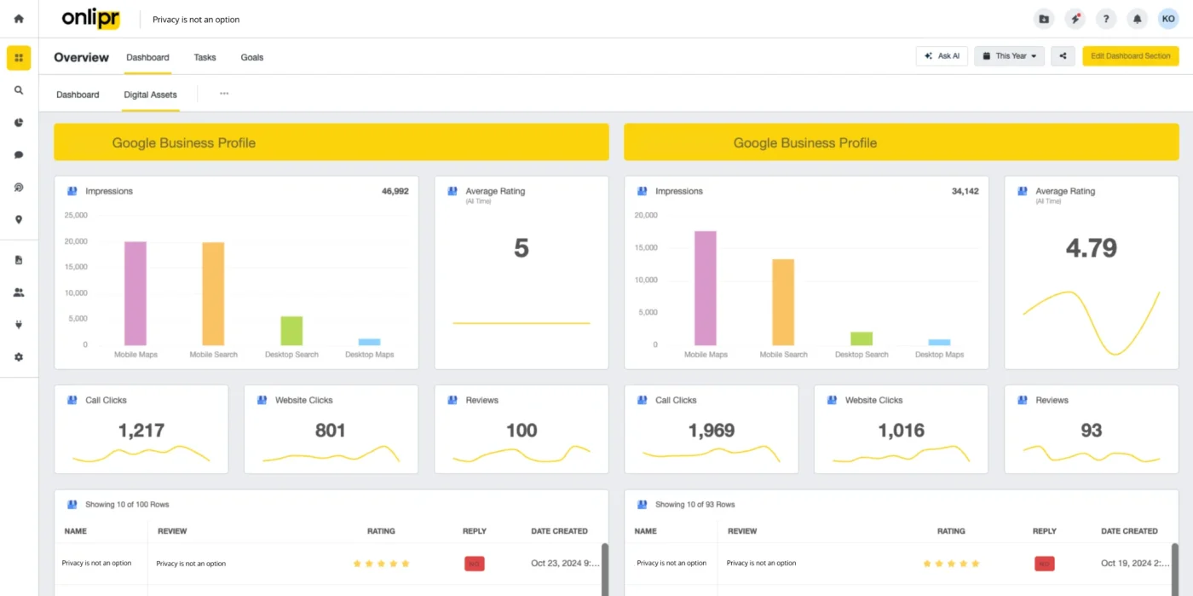Click the location pin sidebar icon
Image resolution: width=1193 pixels, height=596 pixels.
point(19,220)
